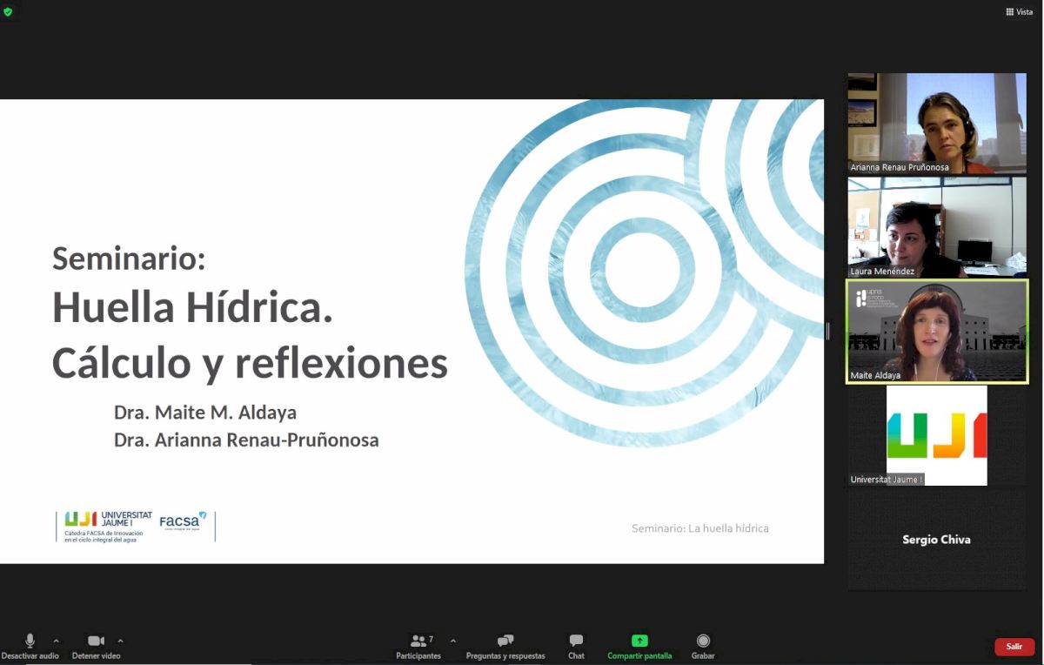
Task: Open the Vista layout menu
Action: [x=1019, y=12]
